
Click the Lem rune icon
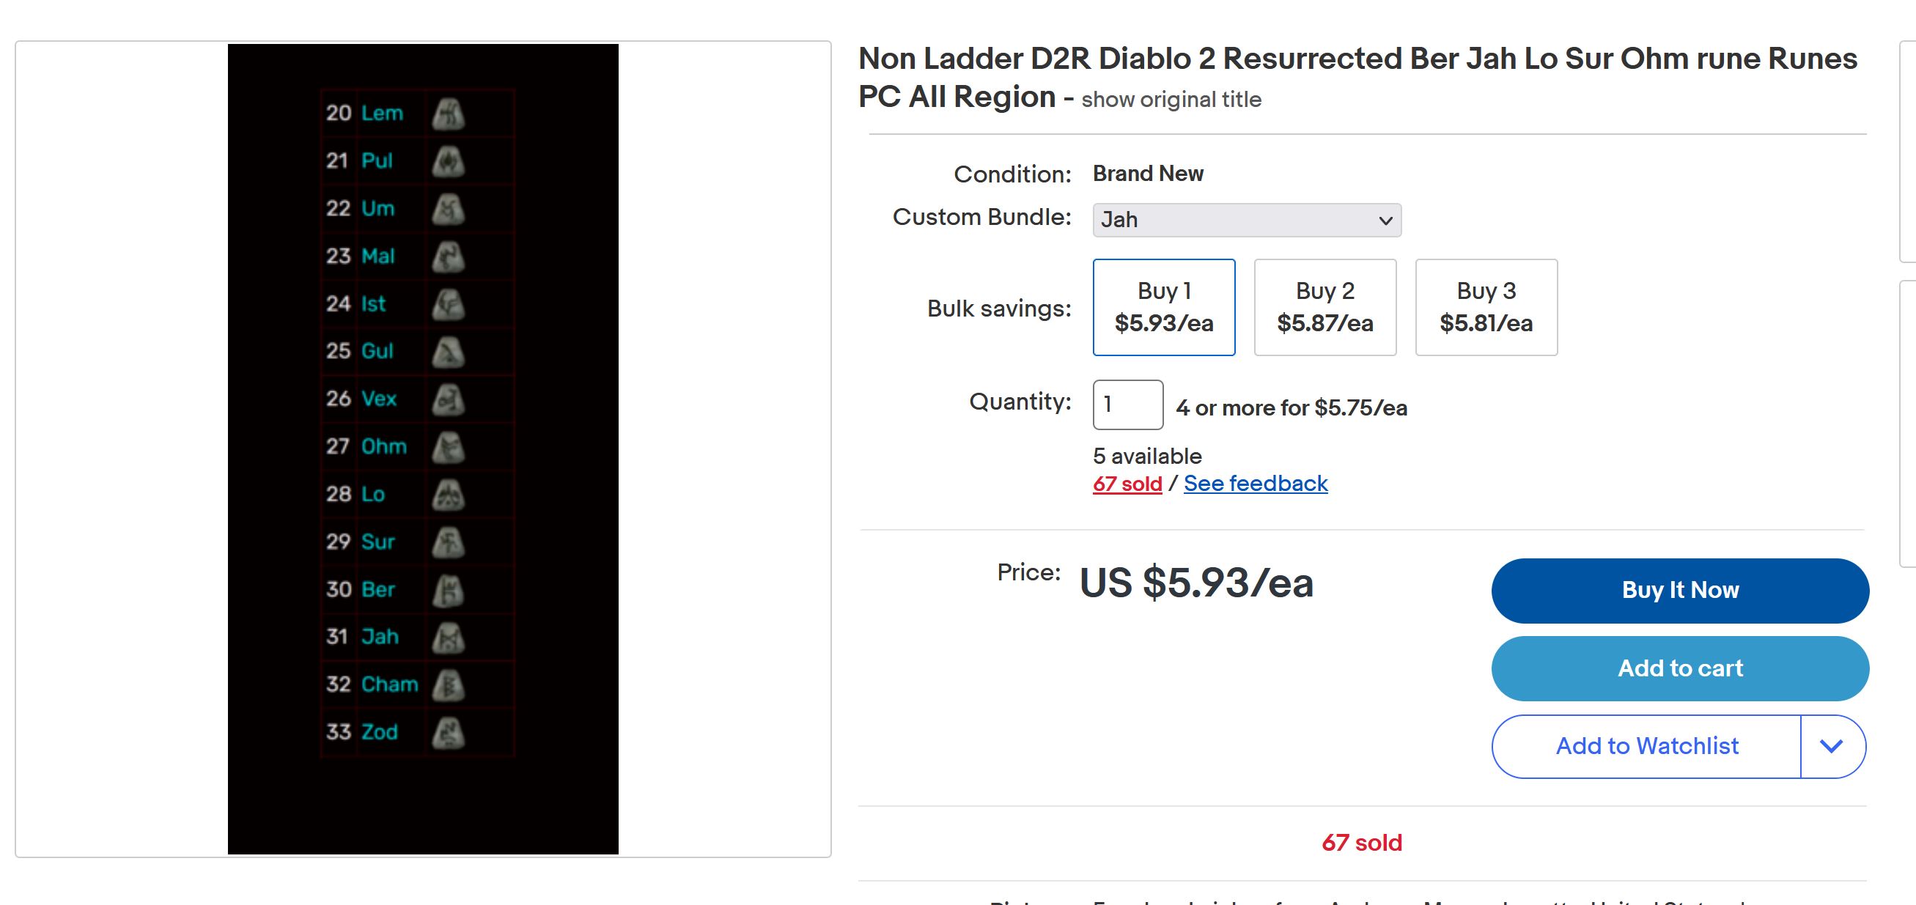449,114
